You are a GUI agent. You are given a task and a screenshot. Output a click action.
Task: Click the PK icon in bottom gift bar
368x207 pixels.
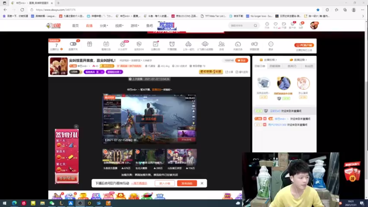click(x=96, y=196)
